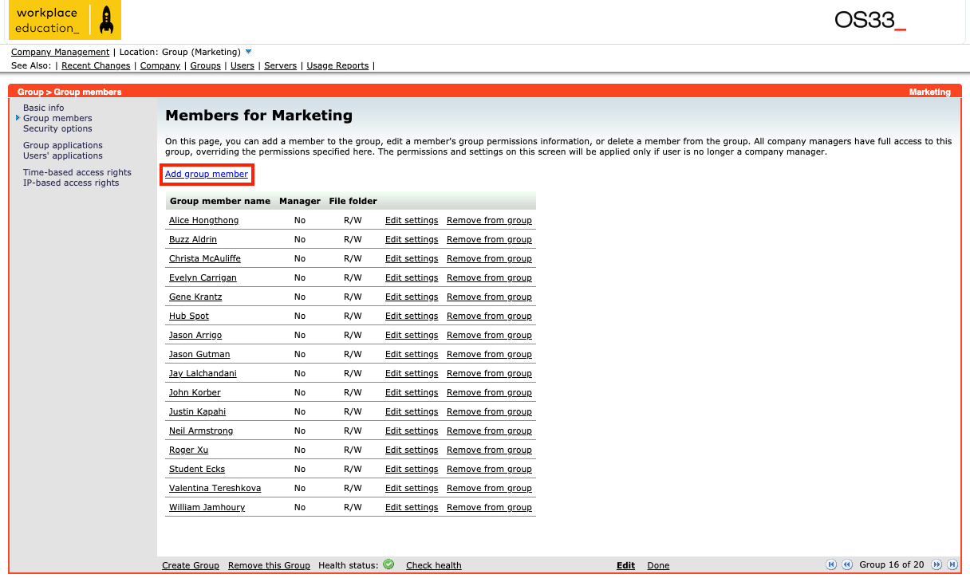
Task: Open Jason Gutman's member profile
Action: coord(199,354)
